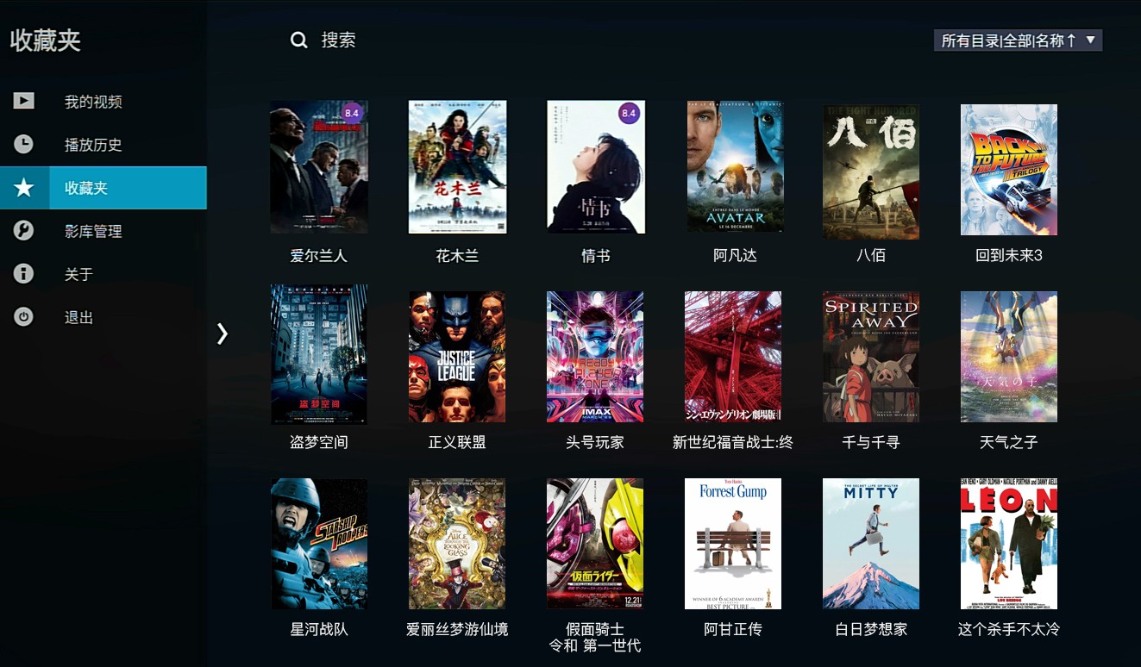Click the clock icon for 播放历史
The height and width of the screenshot is (667, 1141).
23,144
